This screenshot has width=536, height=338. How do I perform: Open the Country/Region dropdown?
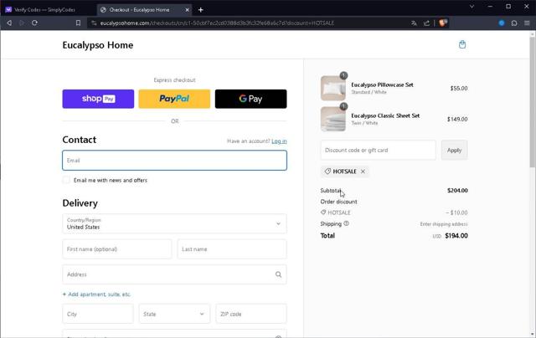174,223
